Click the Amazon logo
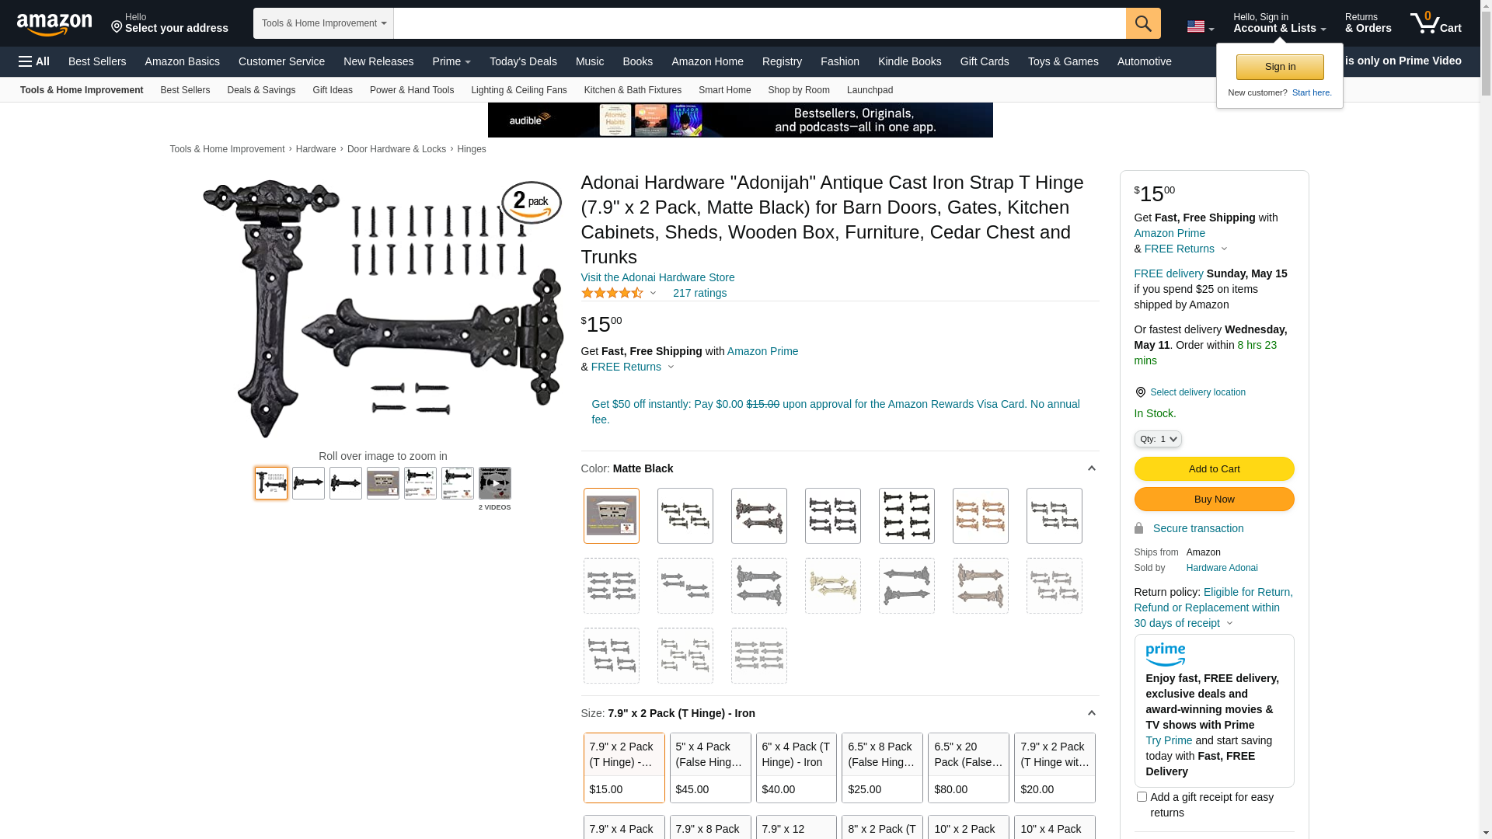 point(54,24)
